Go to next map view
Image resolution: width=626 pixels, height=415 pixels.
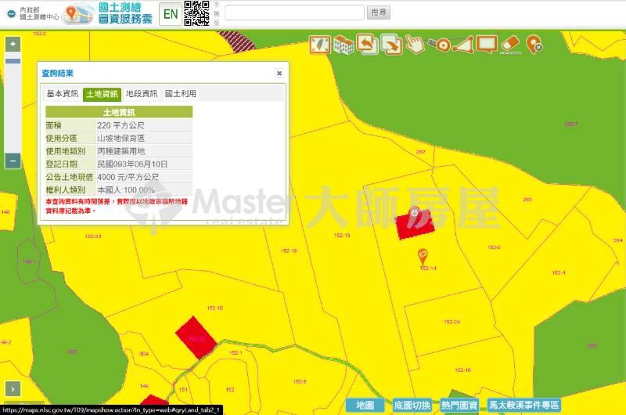[391, 44]
